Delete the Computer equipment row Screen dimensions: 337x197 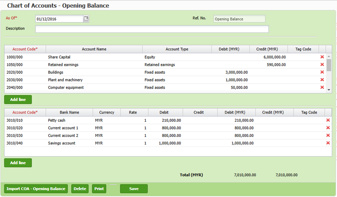[x=322, y=87]
